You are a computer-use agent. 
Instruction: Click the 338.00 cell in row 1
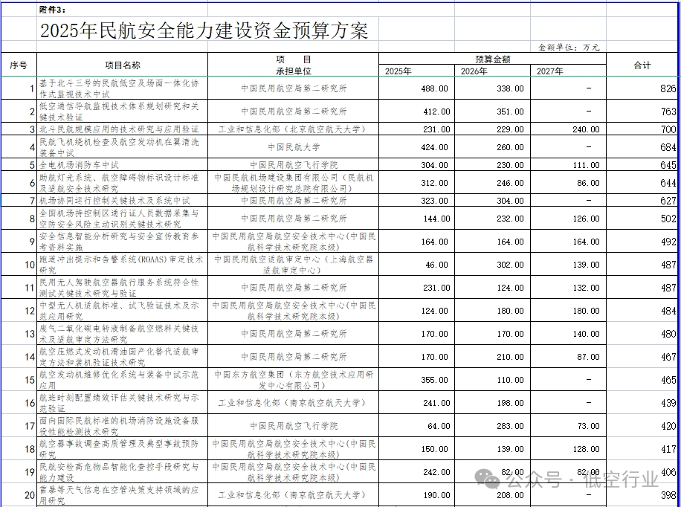coord(492,88)
